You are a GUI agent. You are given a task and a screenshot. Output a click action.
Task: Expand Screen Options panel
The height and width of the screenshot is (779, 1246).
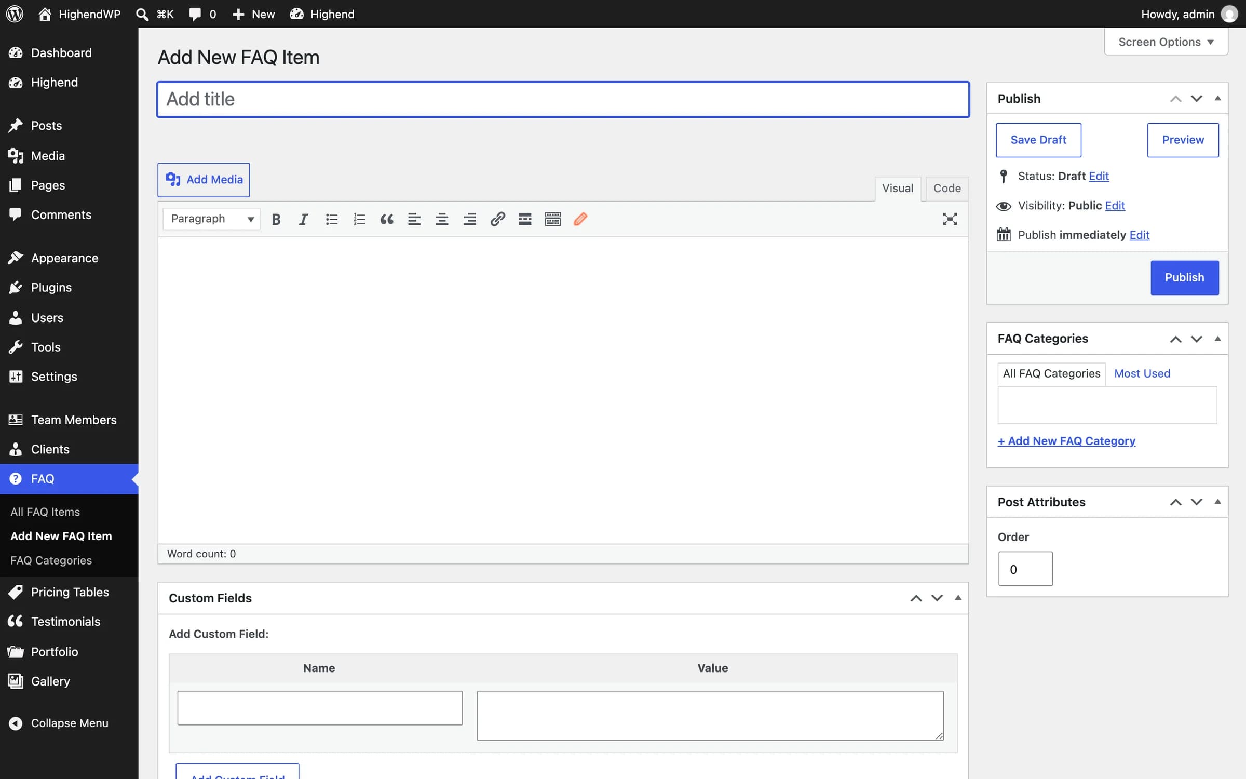[x=1166, y=42]
